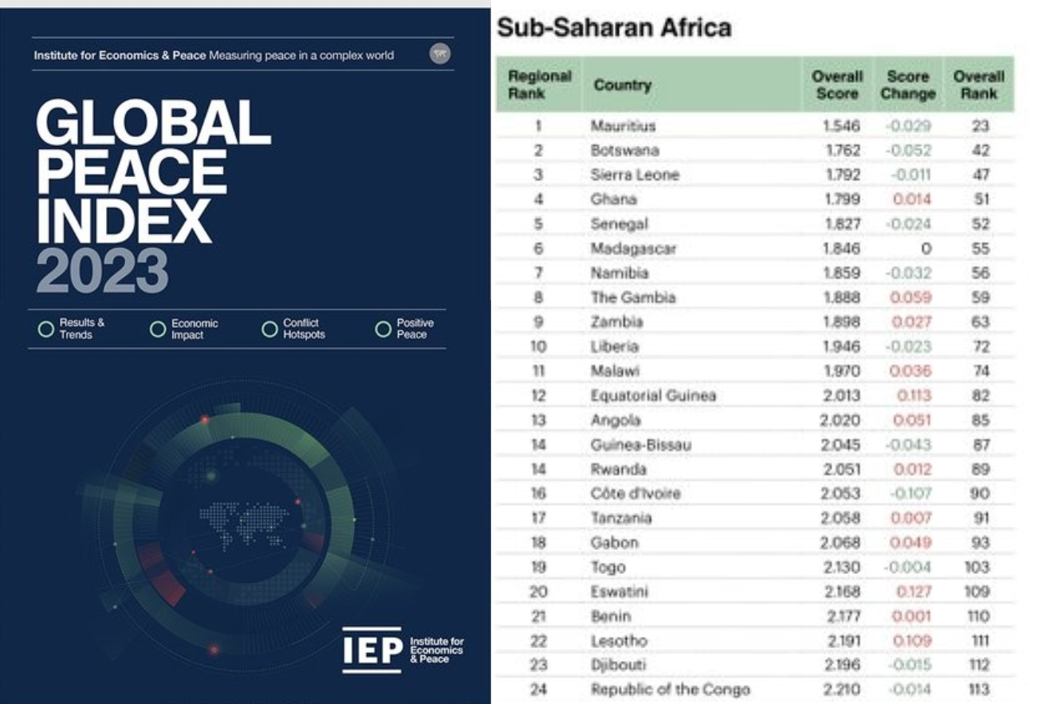Click the Regional Rank column header
The height and width of the screenshot is (704, 1058).
[x=540, y=85]
